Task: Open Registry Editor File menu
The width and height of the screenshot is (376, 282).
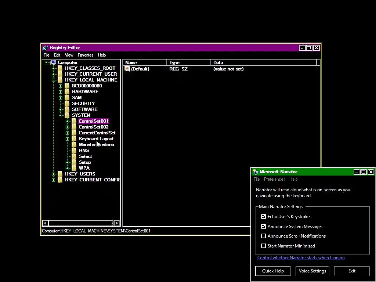Action: coord(47,55)
